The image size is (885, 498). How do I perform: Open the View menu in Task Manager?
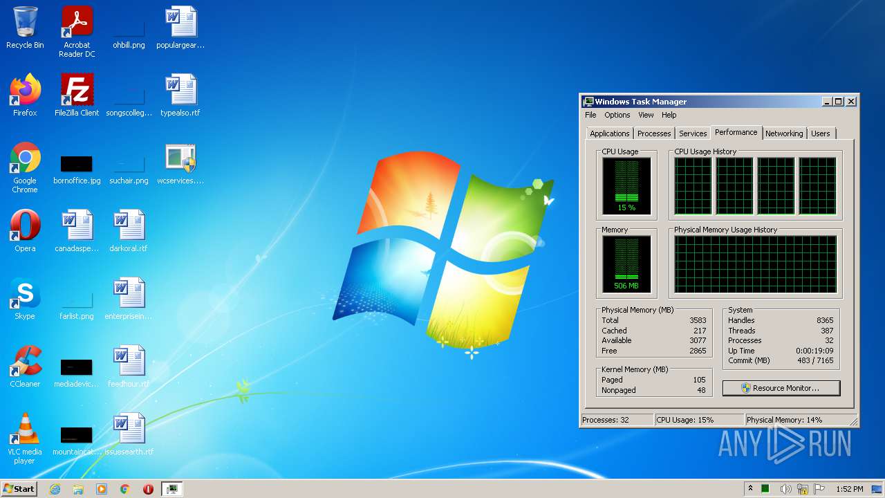[x=646, y=115]
